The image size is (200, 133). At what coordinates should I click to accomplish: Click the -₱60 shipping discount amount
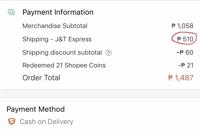[185, 53]
